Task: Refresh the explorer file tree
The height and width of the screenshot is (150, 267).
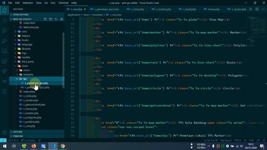Action: 56,19
